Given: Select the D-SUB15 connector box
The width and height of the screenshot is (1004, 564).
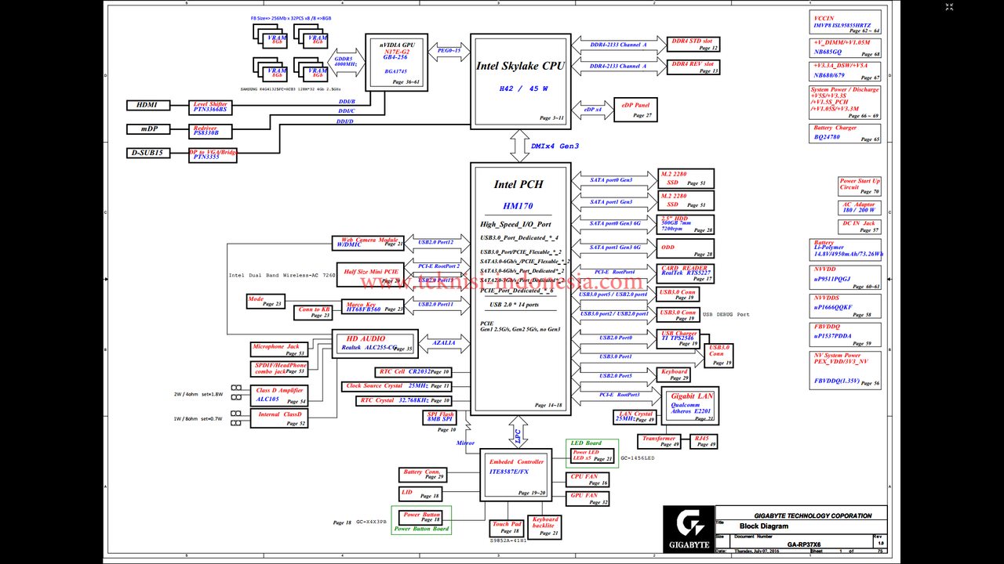Looking at the screenshot, I should [147, 153].
